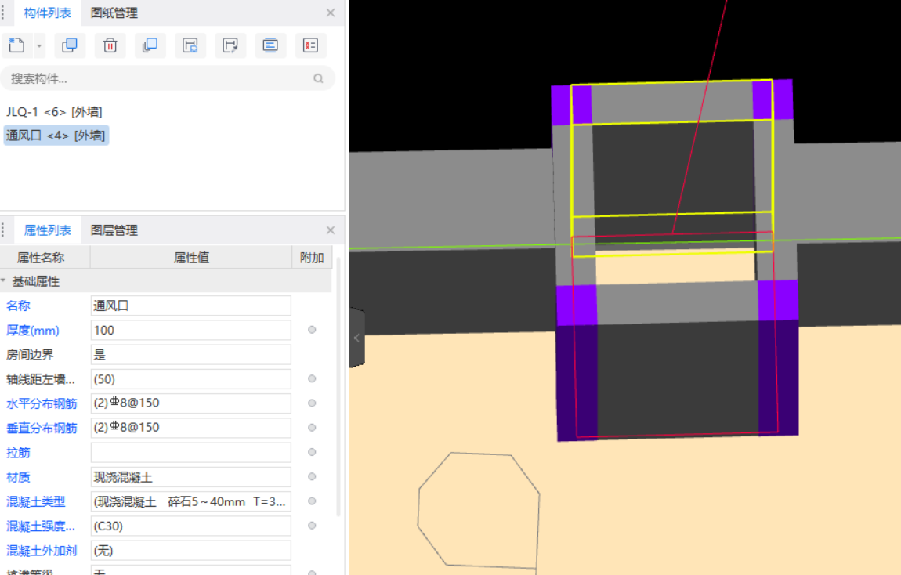Select JLQ-1 <6> [外墙] component
This screenshot has width=901, height=575.
(x=55, y=111)
